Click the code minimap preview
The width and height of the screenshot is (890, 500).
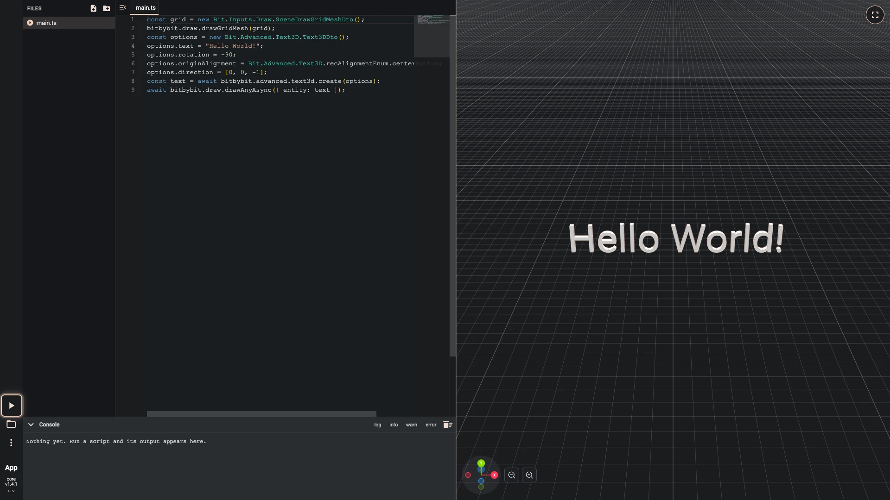(x=432, y=36)
